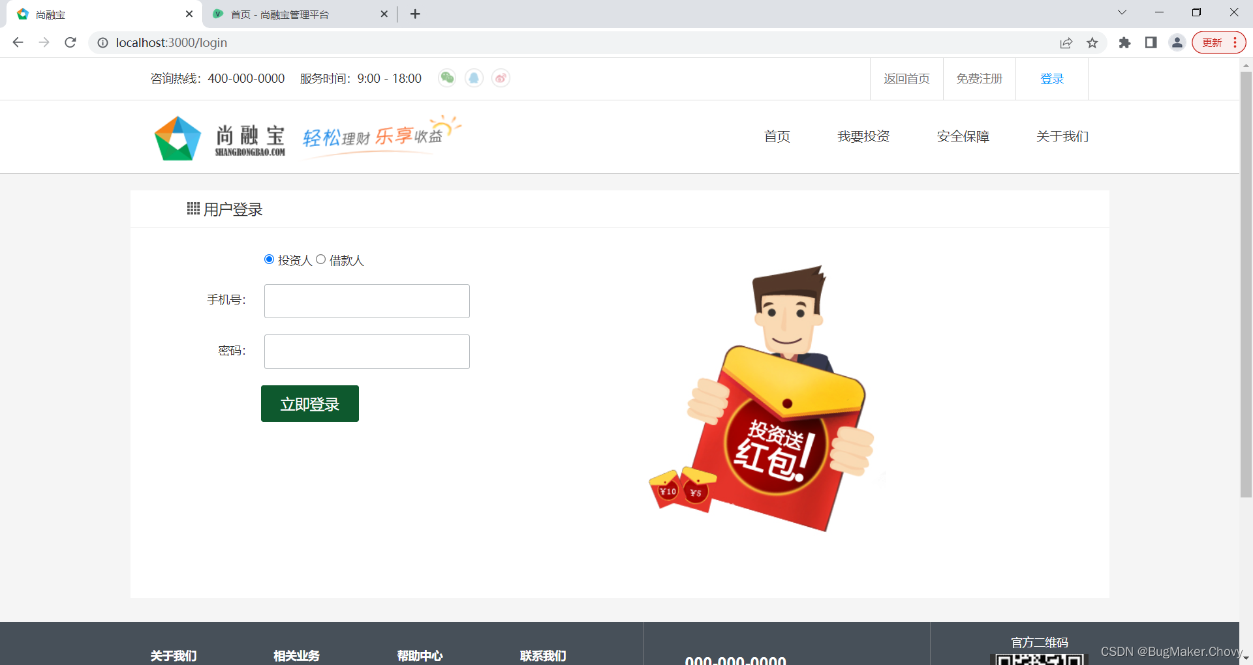Click the Weibo icon in the header
This screenshot has height=665, width=1253.
coord(501,78)
